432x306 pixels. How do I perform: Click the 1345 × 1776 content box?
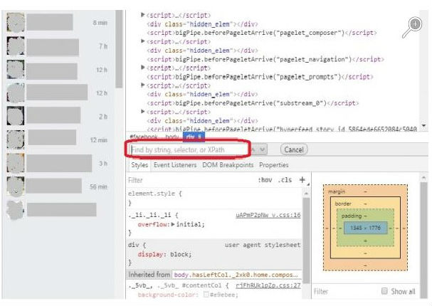[x=365, y=228]
